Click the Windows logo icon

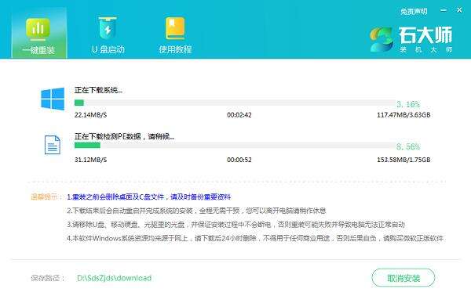click(53, 99)
